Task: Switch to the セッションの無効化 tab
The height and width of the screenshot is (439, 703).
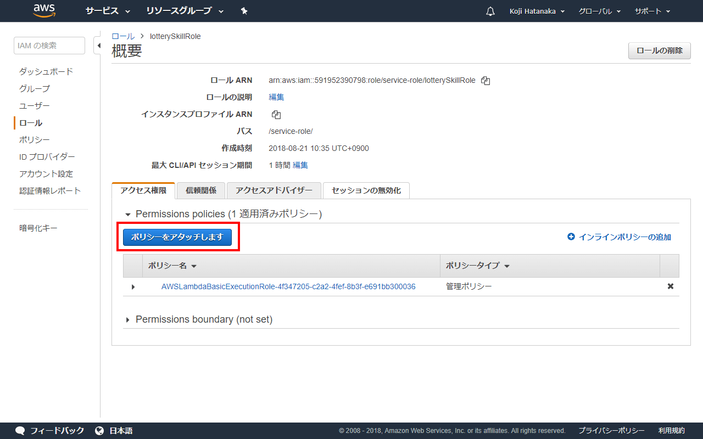Action: (x=366, y=190)
